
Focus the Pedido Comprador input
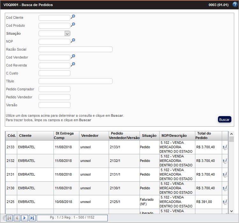(x=54, y=89)
